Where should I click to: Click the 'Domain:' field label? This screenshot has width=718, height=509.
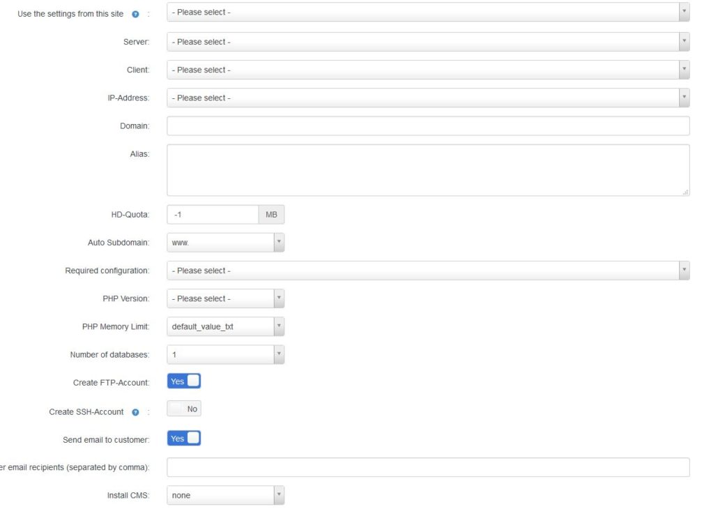pyautogui.click(x=135, y=126)
